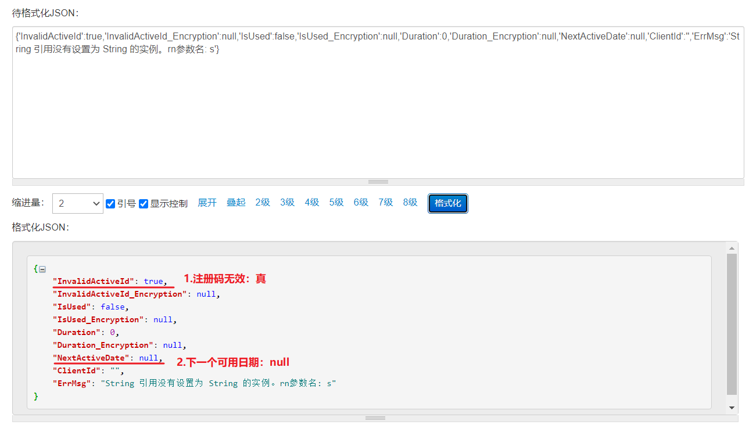Screen dimensions: 749x432
Task: Collapse the root JSON node toggle
Action: [42, 269]
